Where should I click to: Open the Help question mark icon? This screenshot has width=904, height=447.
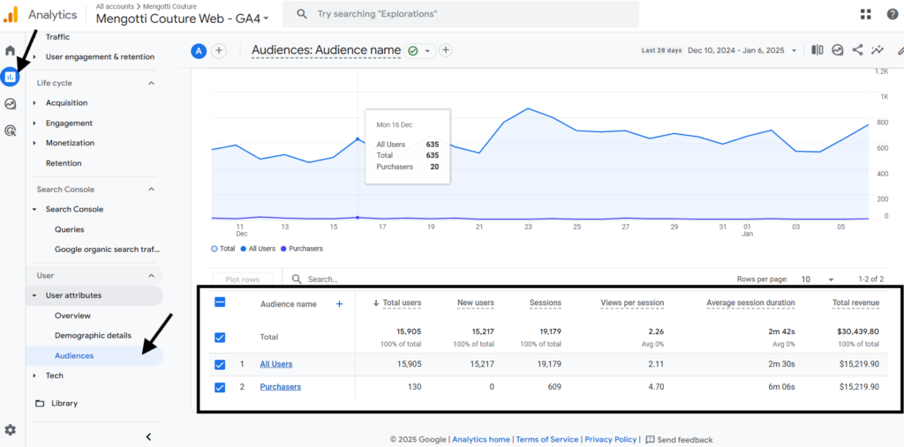[x=892, y=14]
